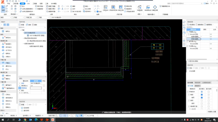Open 首层 floor dropdown
The height and width of the screenshot is (122, 218).
(x=6, y=18)
